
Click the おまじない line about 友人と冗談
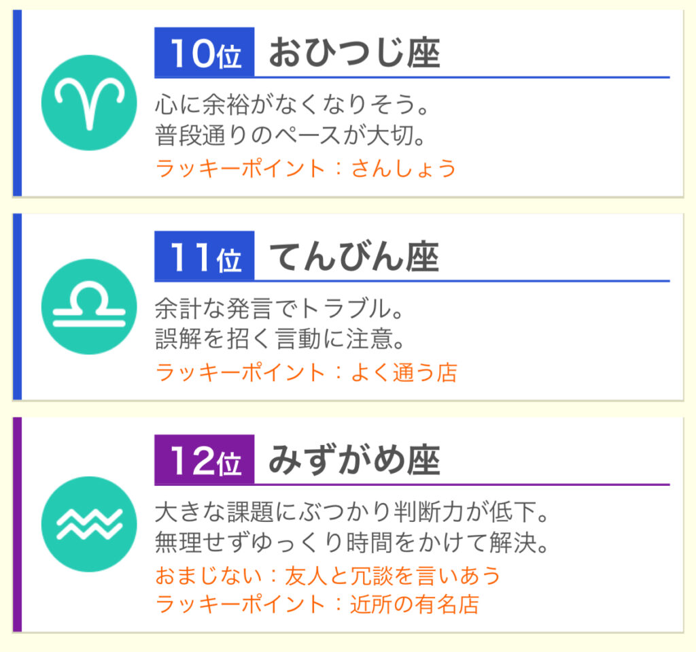click(328, 576)
